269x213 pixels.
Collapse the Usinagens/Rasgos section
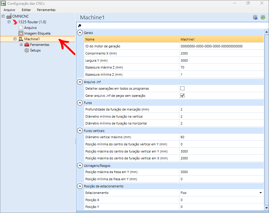pyautogui.click(x=80, y=166)
